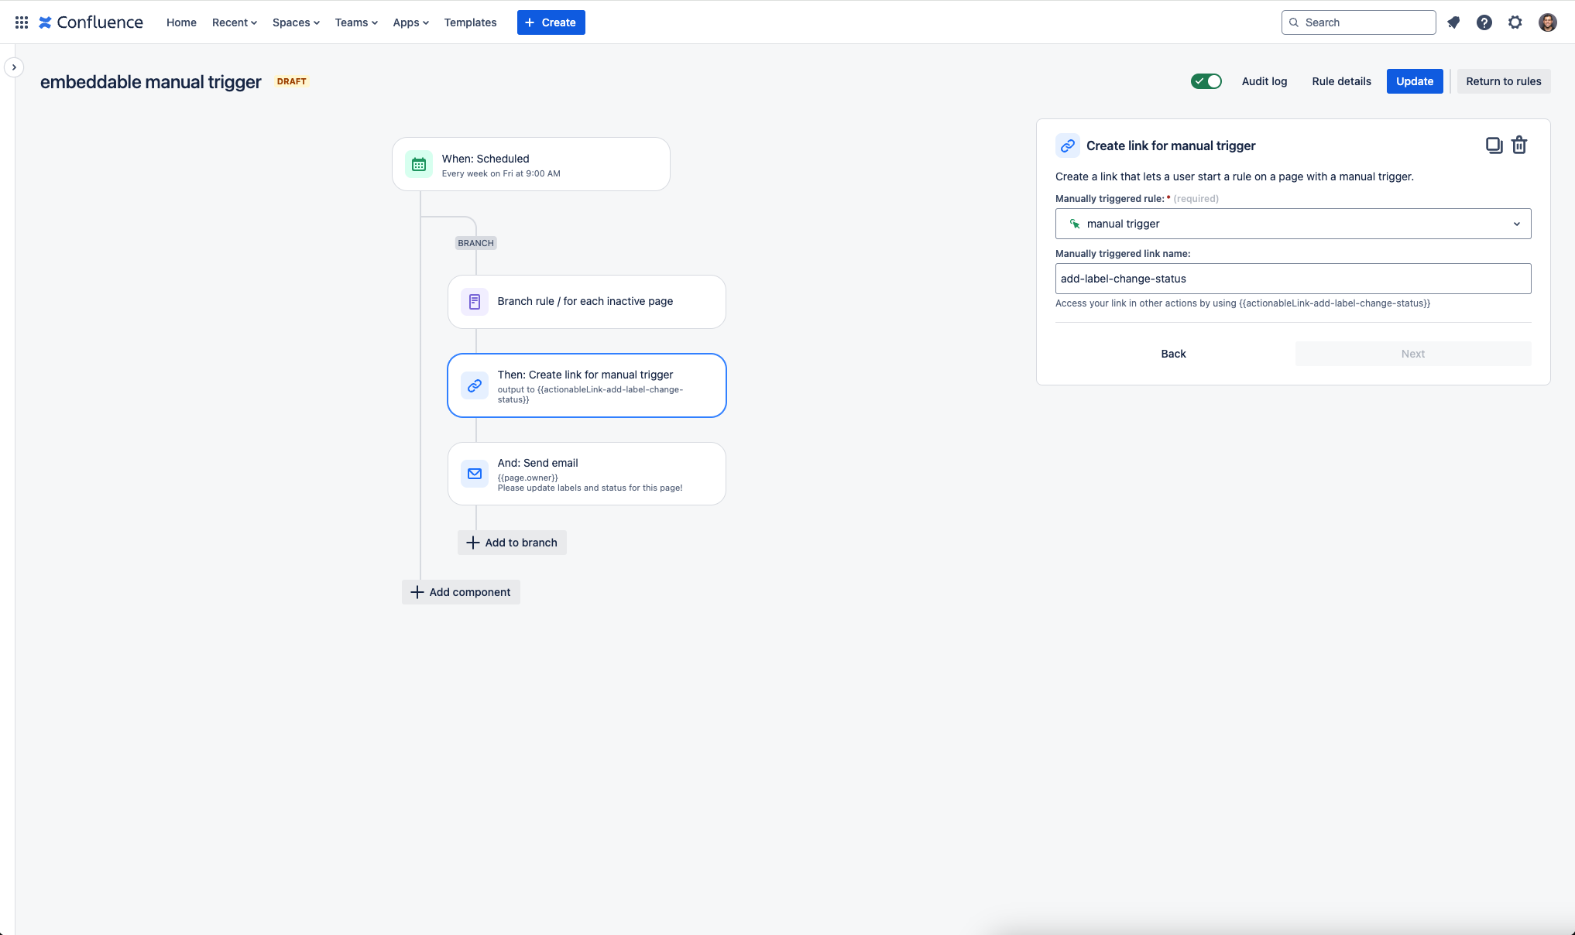Click the Scheduled trigger calendar icon
1575x935 pixels.
pos(419,164)
